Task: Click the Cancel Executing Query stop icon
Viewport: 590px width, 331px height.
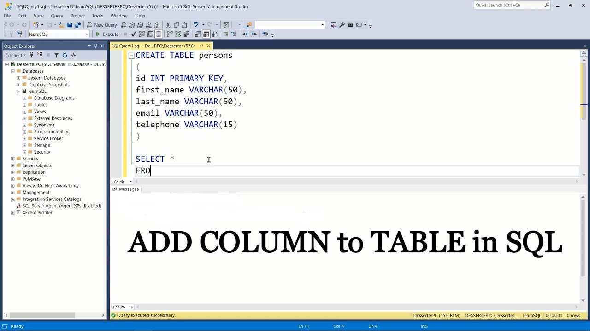Action: click(125, 34)
